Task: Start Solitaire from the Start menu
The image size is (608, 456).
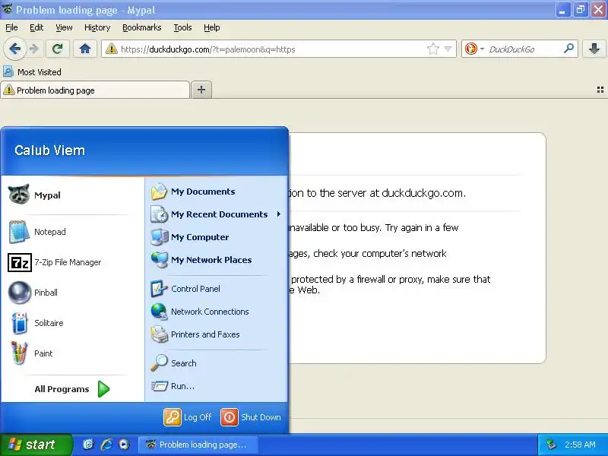Action: point(72,323)
